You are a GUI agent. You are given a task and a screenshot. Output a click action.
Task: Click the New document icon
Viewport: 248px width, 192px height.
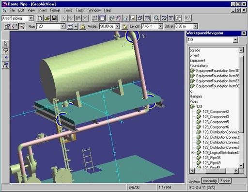click(x=40, y=18)
